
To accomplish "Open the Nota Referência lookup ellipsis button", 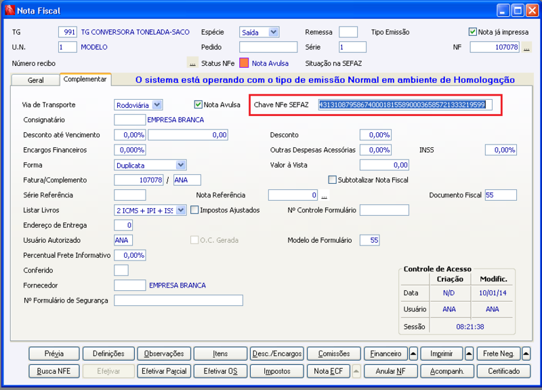I will tap(325, 195).
